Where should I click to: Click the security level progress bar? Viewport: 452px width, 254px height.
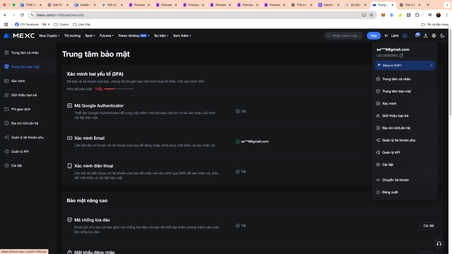(119, 89)
